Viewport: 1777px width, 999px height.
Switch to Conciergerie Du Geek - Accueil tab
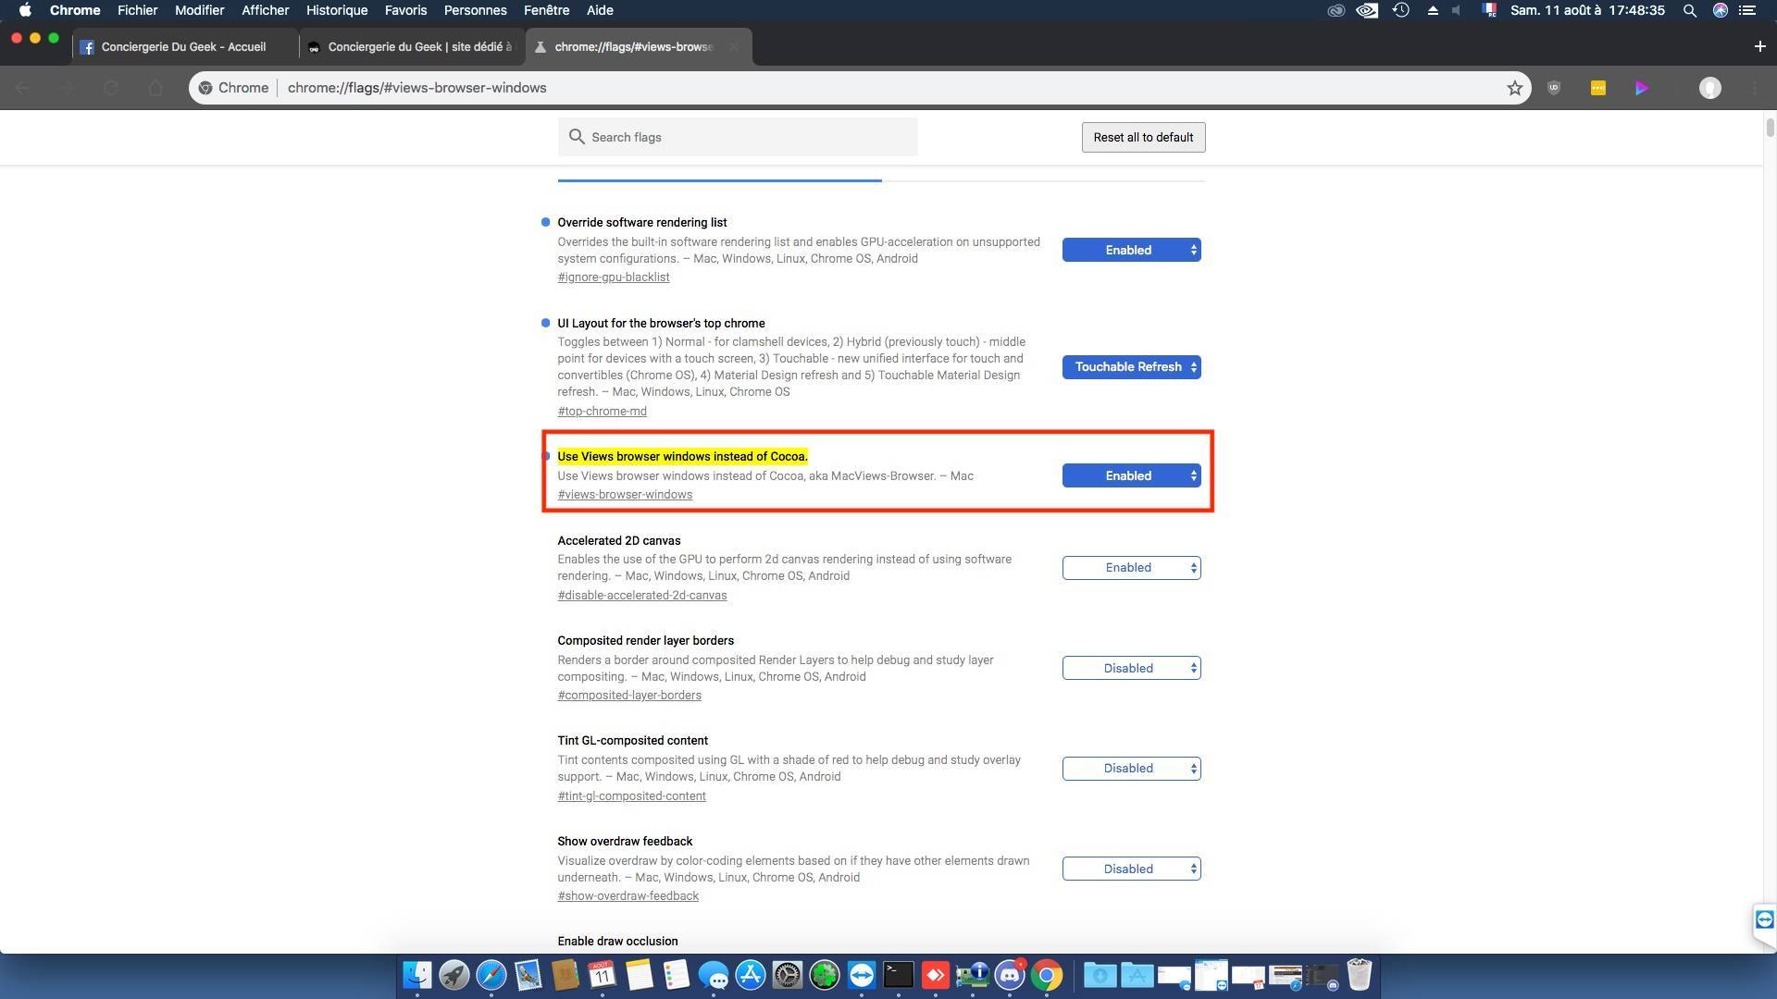(183, 46)
